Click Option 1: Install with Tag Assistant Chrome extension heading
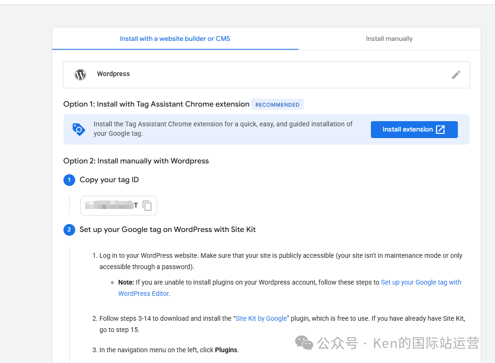This screenshot has height=363, width=495. (156, 104)
